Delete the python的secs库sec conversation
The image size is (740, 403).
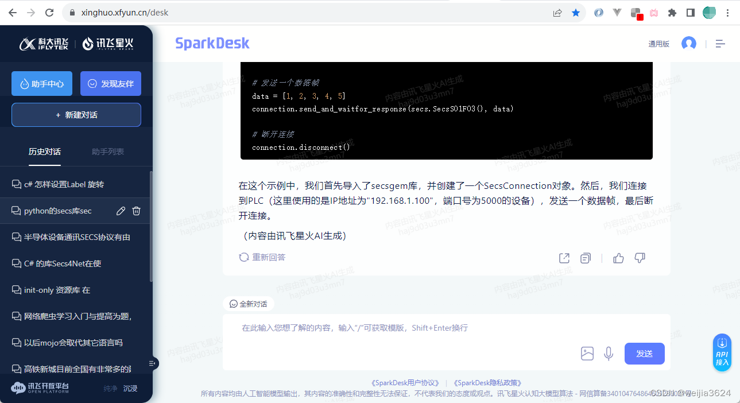pyautogui.click(x=136, y=211)
